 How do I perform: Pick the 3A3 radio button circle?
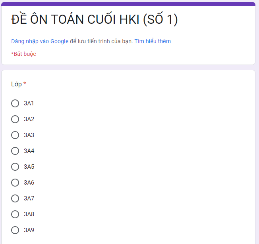tap(15, 135)
